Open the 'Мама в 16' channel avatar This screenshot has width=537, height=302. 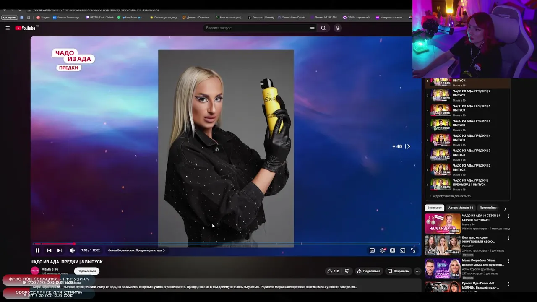click(35, 271)
